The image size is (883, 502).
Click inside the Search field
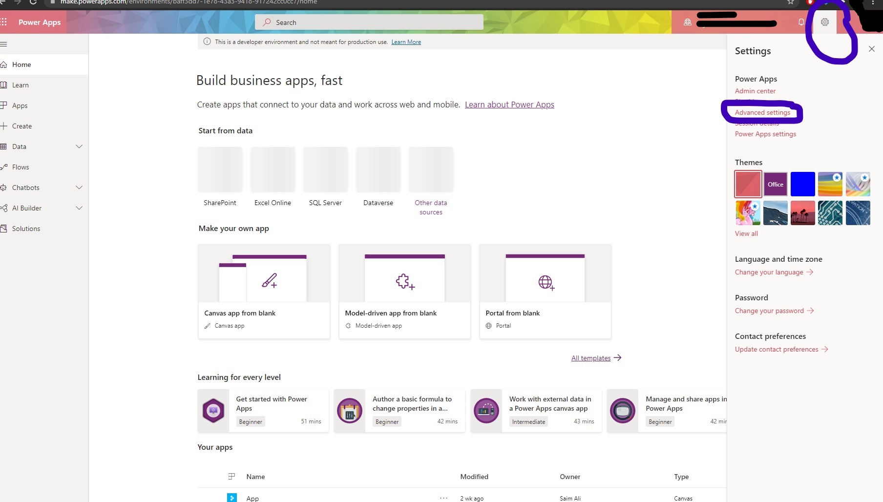[370, 22]
